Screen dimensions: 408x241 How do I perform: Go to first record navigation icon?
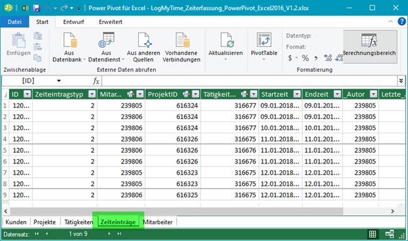[x=36, y=233]
